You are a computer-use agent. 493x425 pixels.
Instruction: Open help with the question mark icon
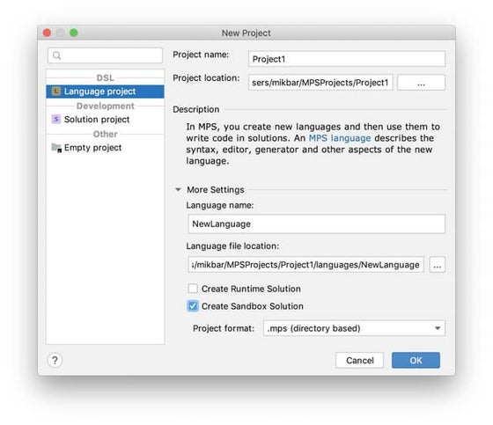55,360
